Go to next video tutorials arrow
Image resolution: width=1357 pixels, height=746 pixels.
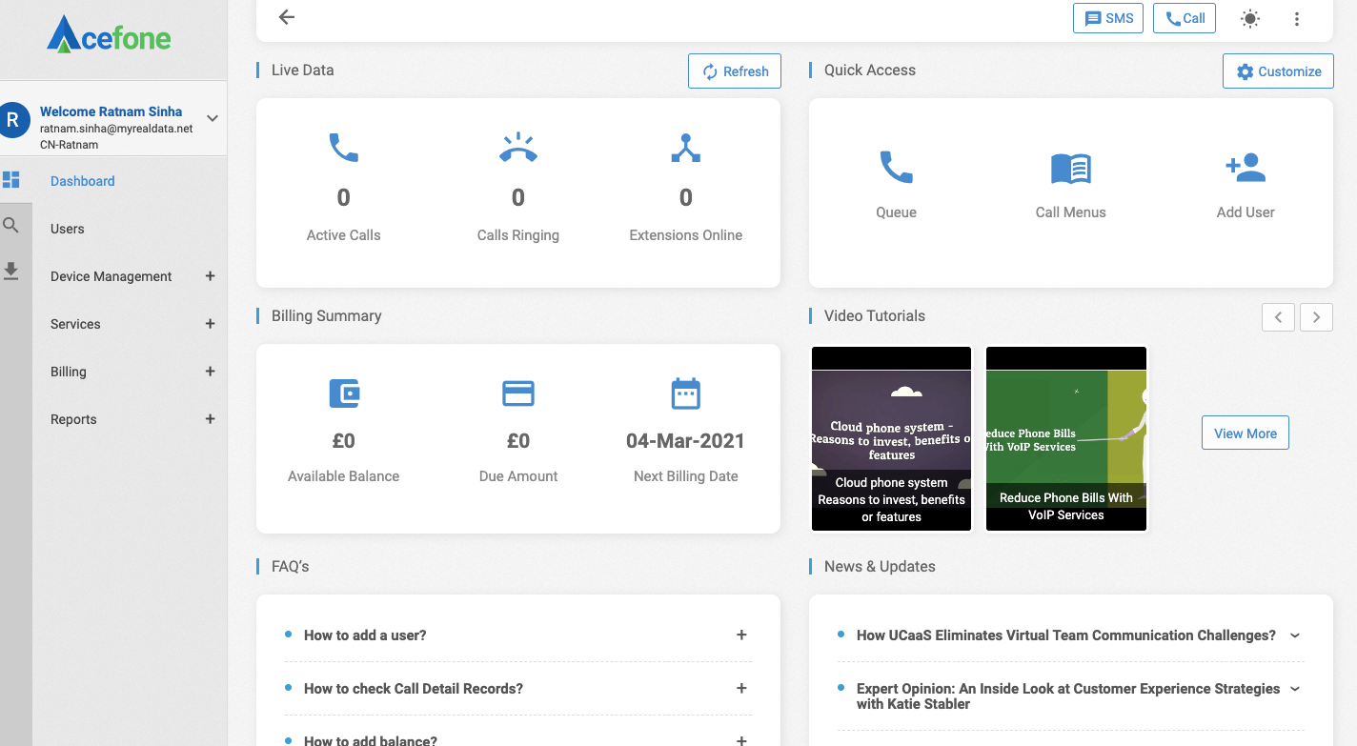(x=1316, y=317)
